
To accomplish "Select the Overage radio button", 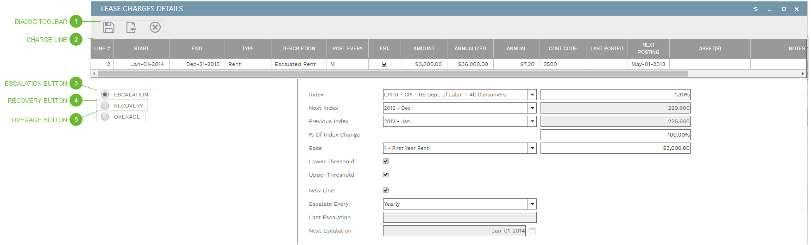I will coord(105,116).
